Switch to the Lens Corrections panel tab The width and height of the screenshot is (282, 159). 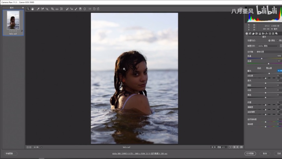coord(263,33)
